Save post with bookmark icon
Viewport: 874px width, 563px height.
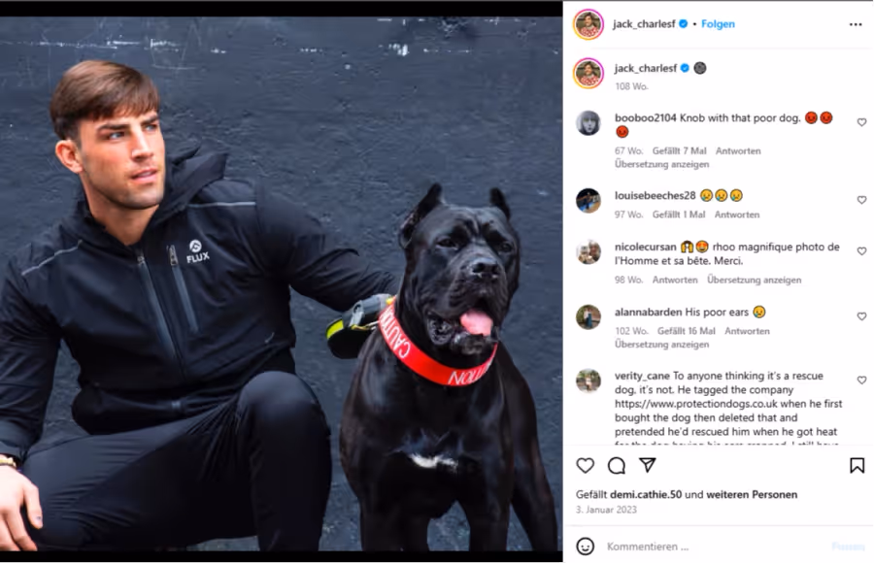pyautogui.click(x=857, y=466)
